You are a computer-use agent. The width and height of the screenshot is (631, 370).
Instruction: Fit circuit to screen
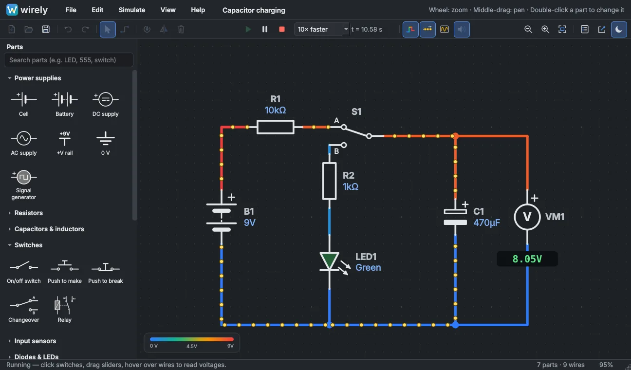562,29
